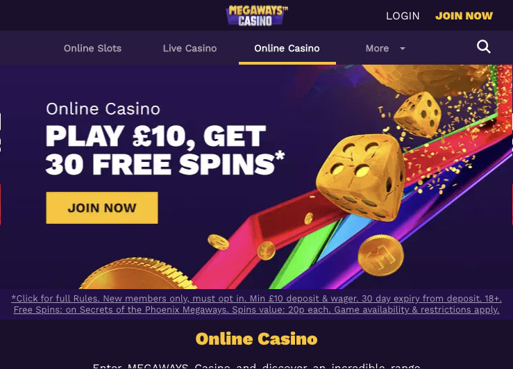Viewport: 513px width, 369px height.
Task: Open the full Rules terms link
Action: pyautogui.click(x=256, y=299)
